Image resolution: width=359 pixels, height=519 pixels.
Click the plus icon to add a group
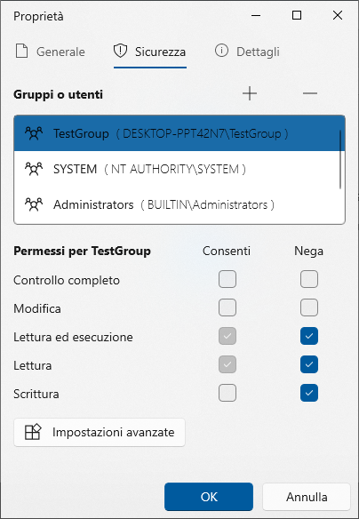pos(250,93)
